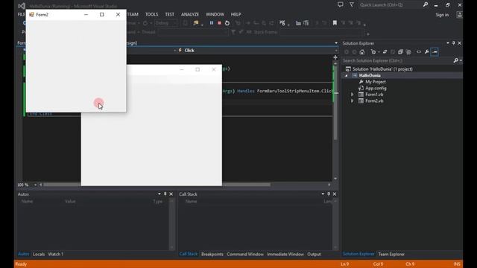477x268 pixels.
Task: Click the editor horizontal scrollbar thumb
Action: pyautogui.click(x=157, y=185)
